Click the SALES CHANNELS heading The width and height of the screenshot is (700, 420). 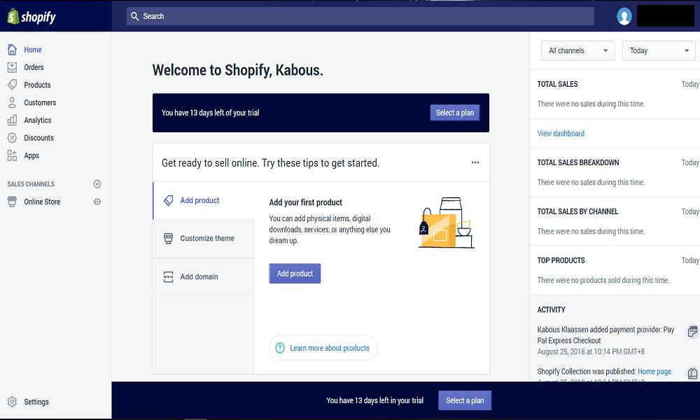[x=31, y=184]
